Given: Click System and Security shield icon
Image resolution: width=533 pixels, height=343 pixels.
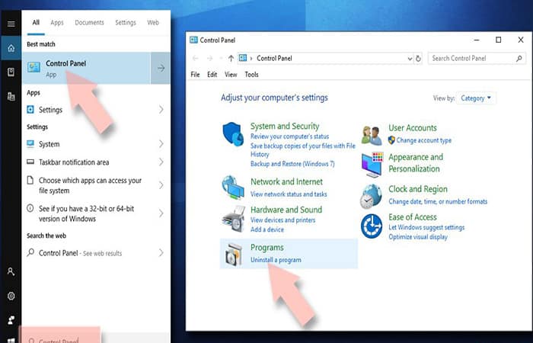Looking at the screenshot, I should point(233,134).
